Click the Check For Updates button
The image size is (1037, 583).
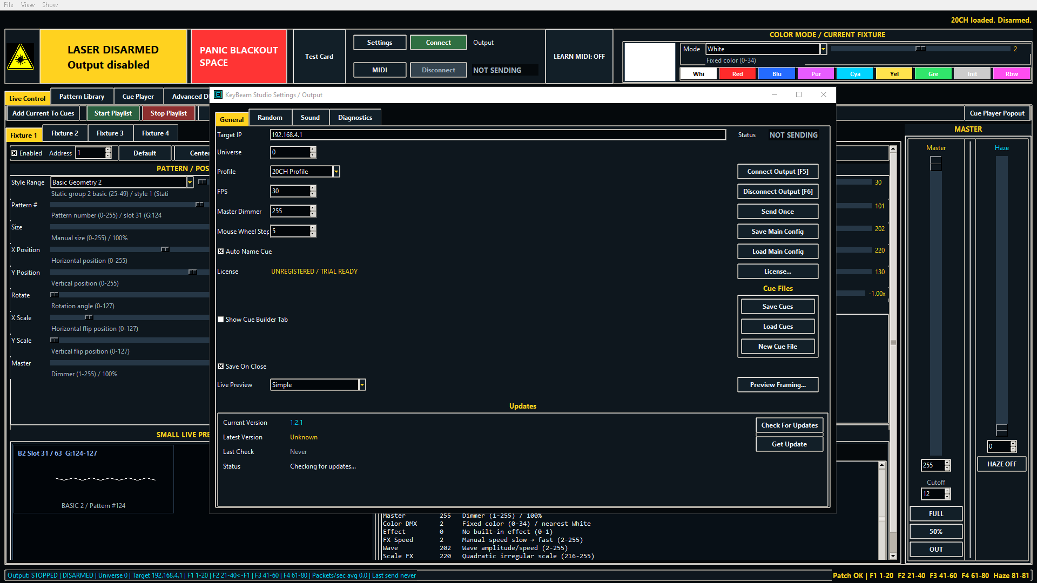point(789,425)
